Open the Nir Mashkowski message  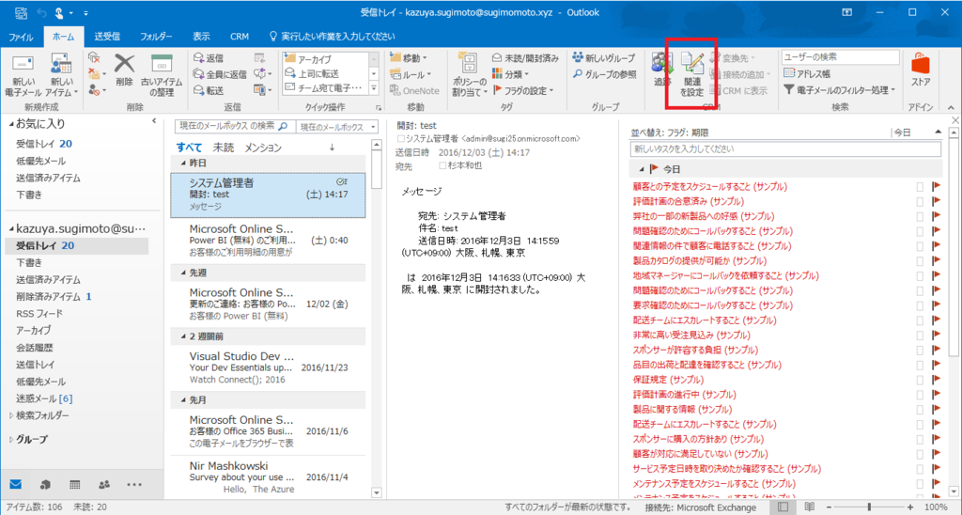[x=268, y=476]
